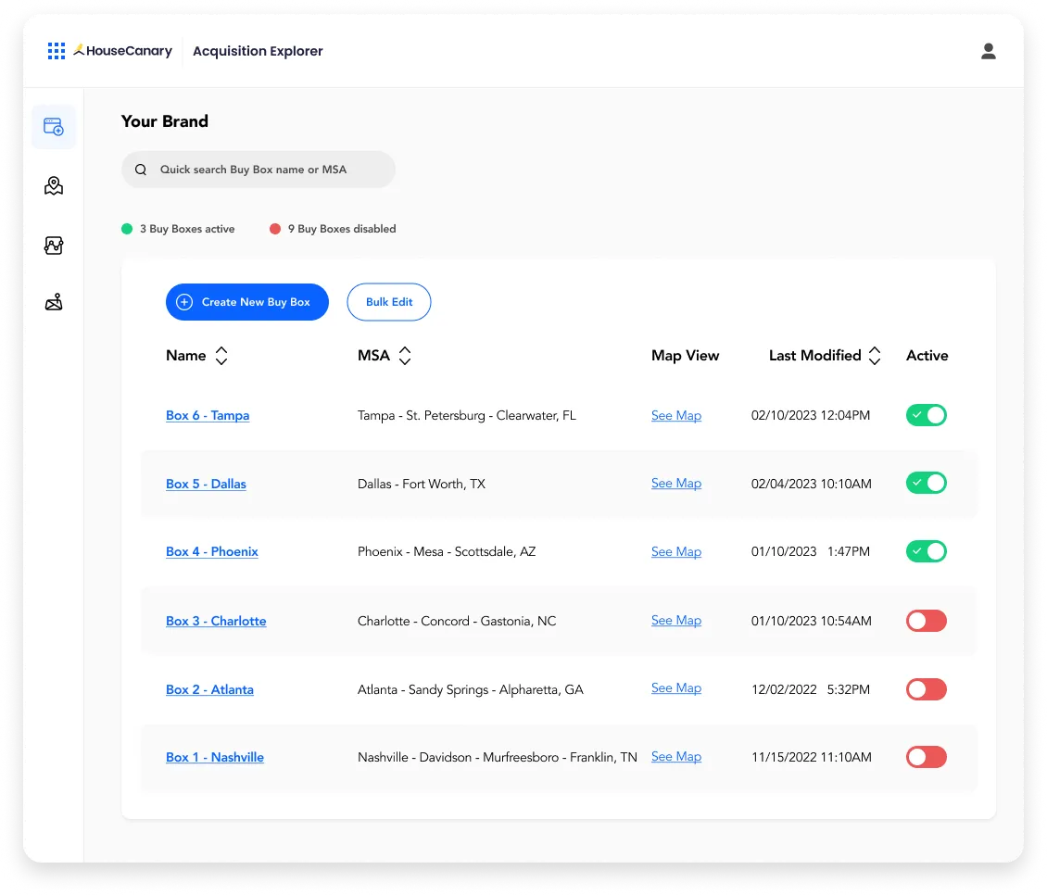Click the bottom sidebar icon
Screen dimensions: 1047x895
click(x=54, y=302)
